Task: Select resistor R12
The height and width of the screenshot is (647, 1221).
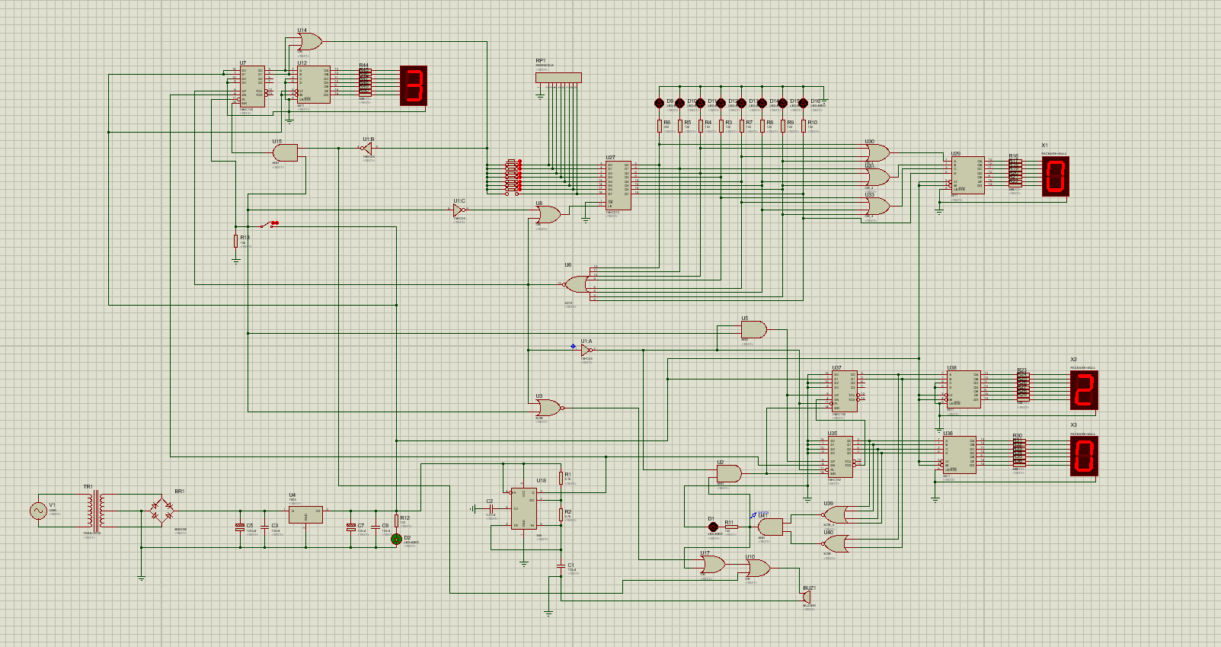Action: click(x=396, y=520)
